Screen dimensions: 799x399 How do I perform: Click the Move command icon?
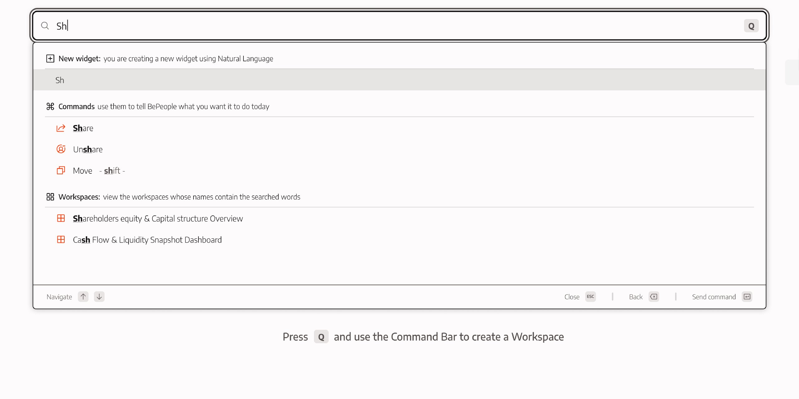(61, 171)
